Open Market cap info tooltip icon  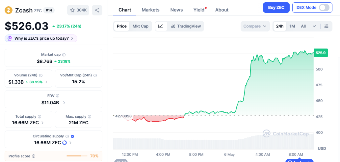64,55
